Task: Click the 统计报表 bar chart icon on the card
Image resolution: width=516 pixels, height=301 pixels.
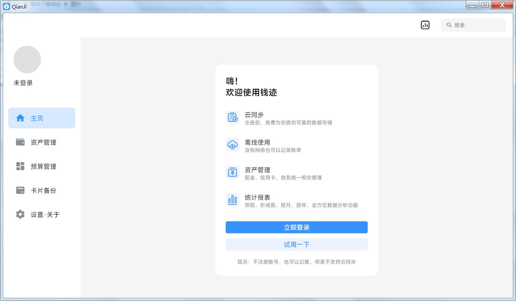Action: (x=233, y=200)
